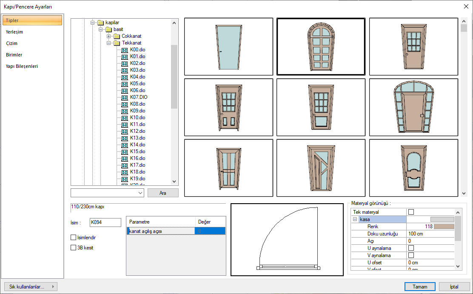Expand the Cokkanat folder node
The image size is (473, 294).
point(109,36)
